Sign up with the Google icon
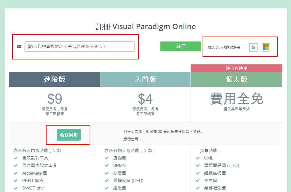This screenshot has height=192, width=291. click(253, 47)
